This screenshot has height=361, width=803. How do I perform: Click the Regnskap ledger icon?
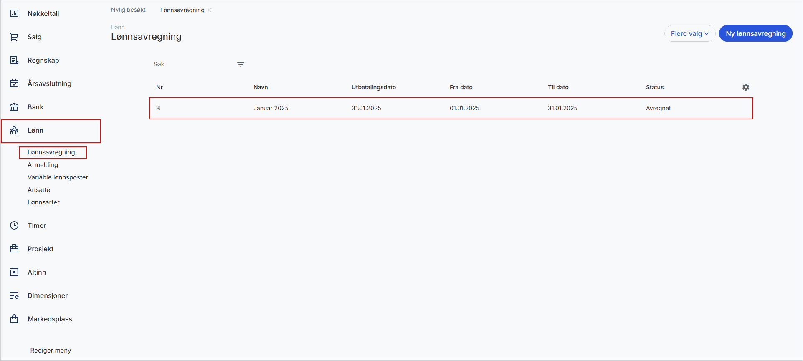click(x=14, y=61)
